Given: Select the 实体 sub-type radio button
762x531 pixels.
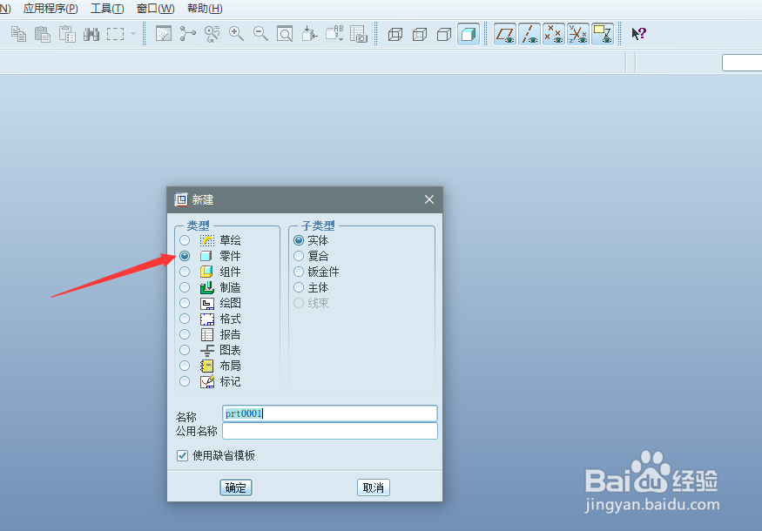Looking at the screenshot, I should coord(299,240).
